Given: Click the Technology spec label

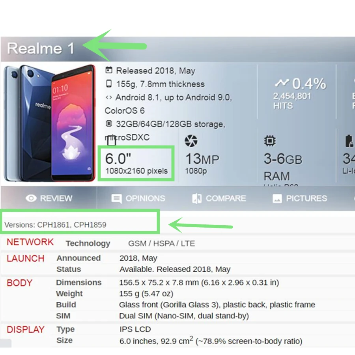Looking at the screenshot, I should click(88, 243).
